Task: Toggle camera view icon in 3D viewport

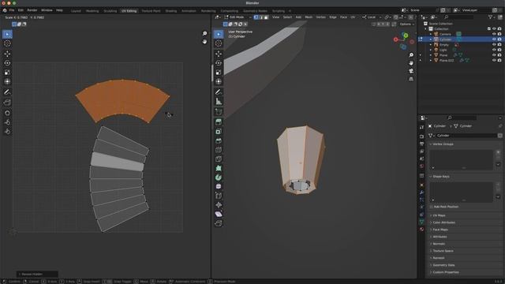Action: [x=411, y=71]
